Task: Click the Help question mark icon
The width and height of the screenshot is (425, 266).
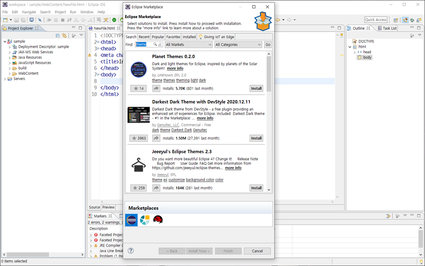Action: click(131, 251)
